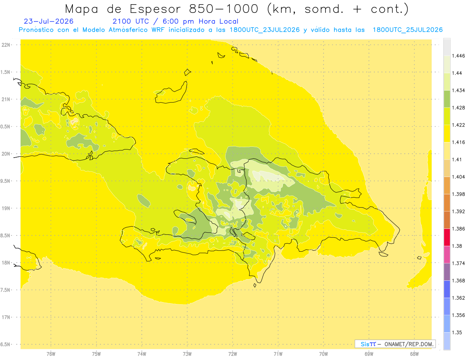Pick the bright yellow swatch between 1.416 and 1.422
The width and height of the screenshot is (465, 359).
pyautogui.click(x=447, y=134)
